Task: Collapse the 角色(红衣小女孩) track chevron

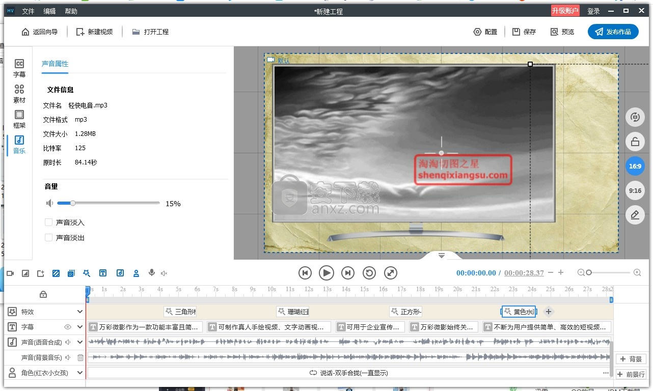Action: tap(80, 373)
